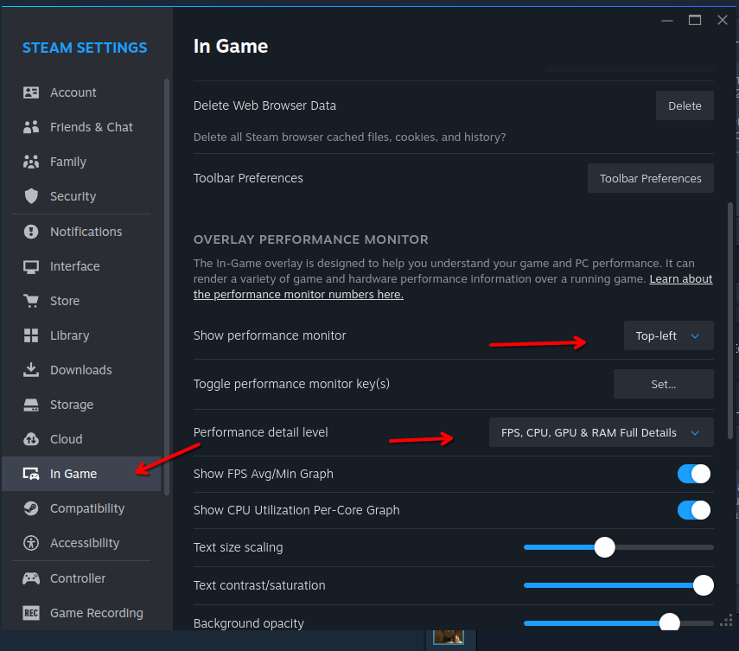This screenshot has height=651, width=739.
Task: Click the Compatibility Steam logo icon
Action: [x=31, y=508]
